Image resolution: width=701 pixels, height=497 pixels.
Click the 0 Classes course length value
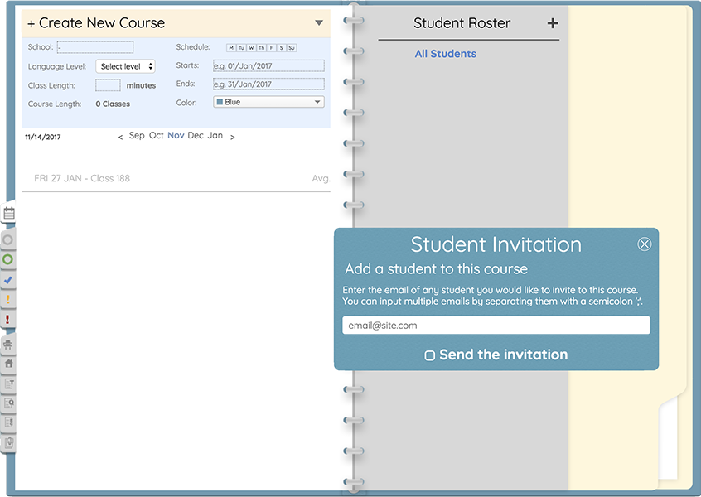click(113, 104)
